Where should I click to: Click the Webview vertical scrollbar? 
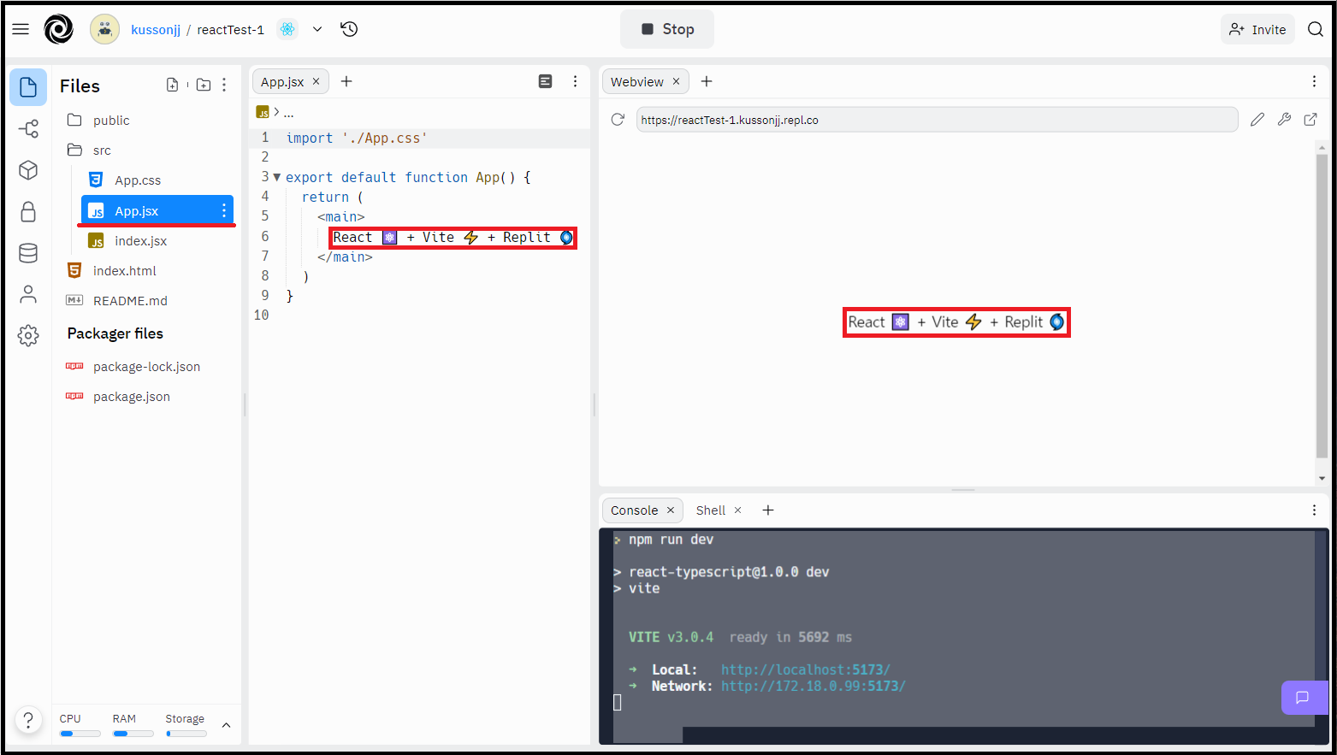coord(1322,306)
